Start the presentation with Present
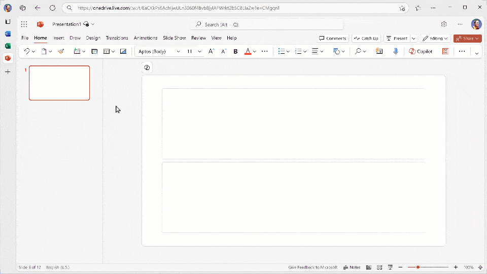This screenshot has height=274, width=487. tap(397, 38)
